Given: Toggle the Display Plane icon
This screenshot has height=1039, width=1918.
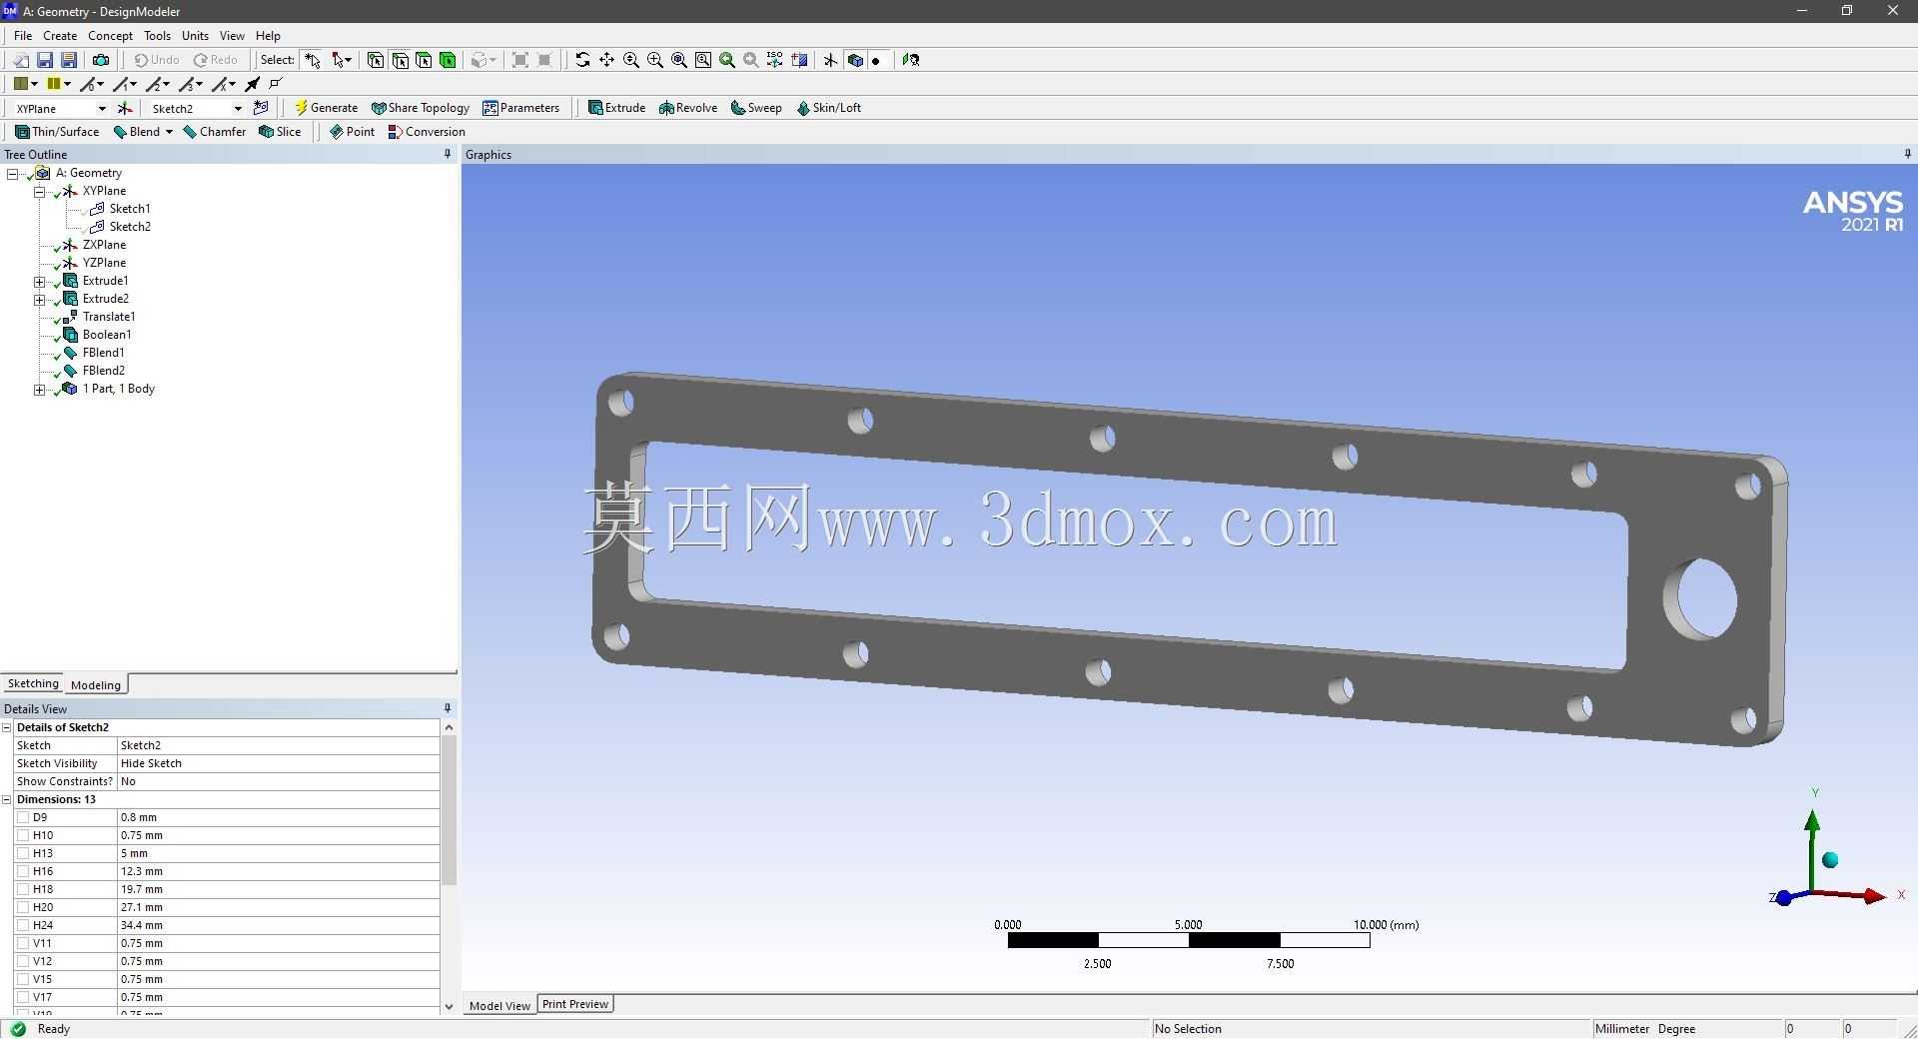Looking at the screenshot, I should tap(830, 60).
